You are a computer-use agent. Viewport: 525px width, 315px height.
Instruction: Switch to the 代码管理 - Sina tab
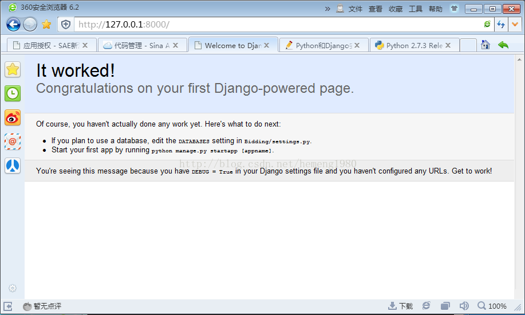pyautogui.click(x=142, y=45)
